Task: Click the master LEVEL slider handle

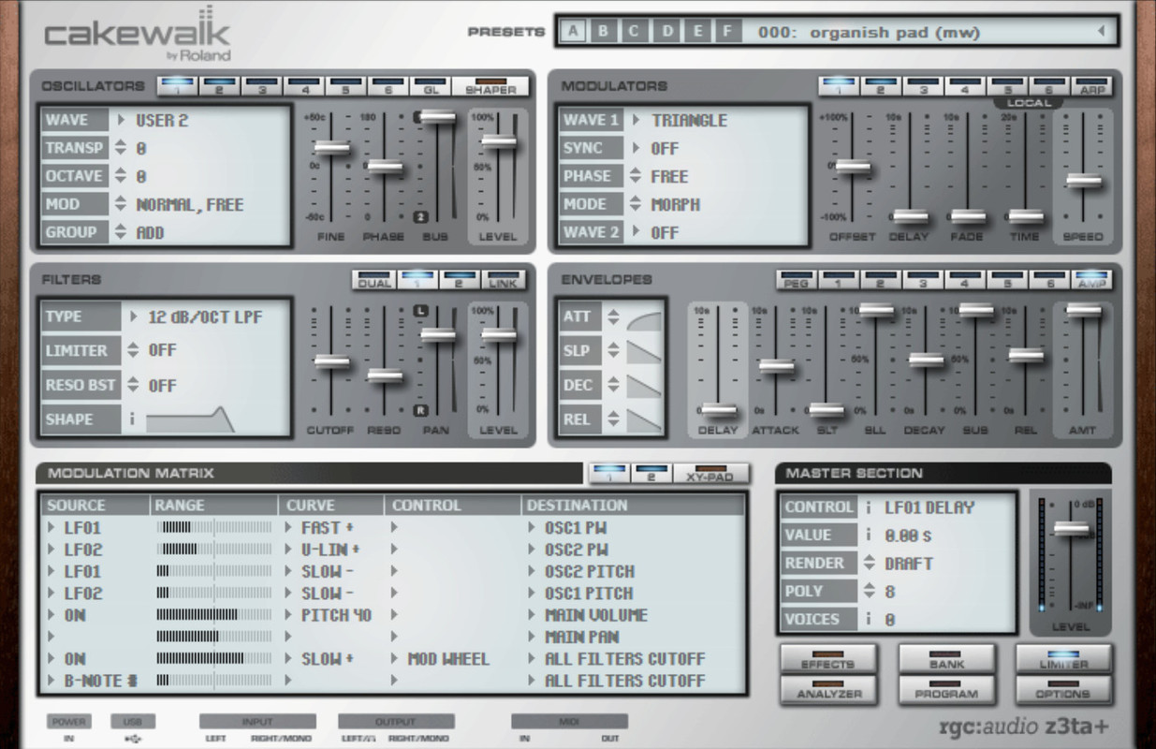Action: (1071, 529)
